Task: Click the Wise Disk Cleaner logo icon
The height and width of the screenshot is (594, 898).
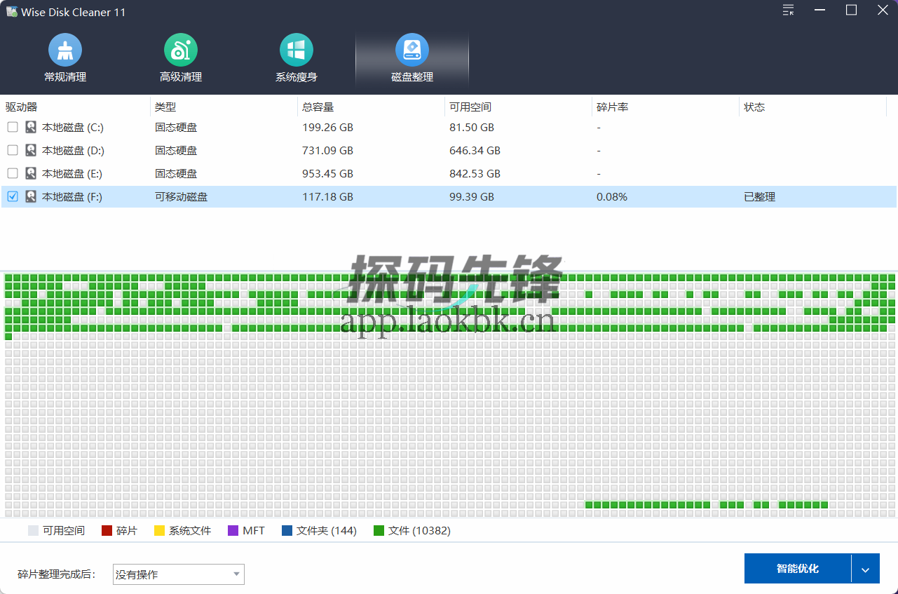Action: tap(11, 11)
